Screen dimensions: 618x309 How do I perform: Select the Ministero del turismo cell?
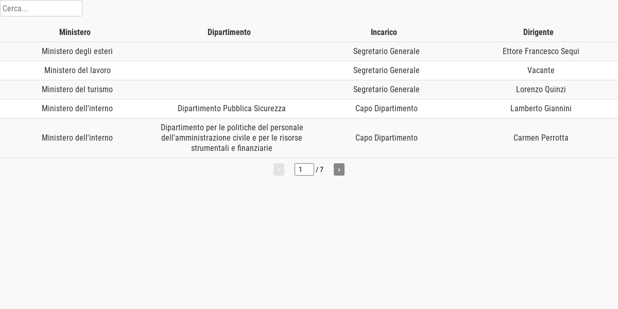click(x=77, y=90)
